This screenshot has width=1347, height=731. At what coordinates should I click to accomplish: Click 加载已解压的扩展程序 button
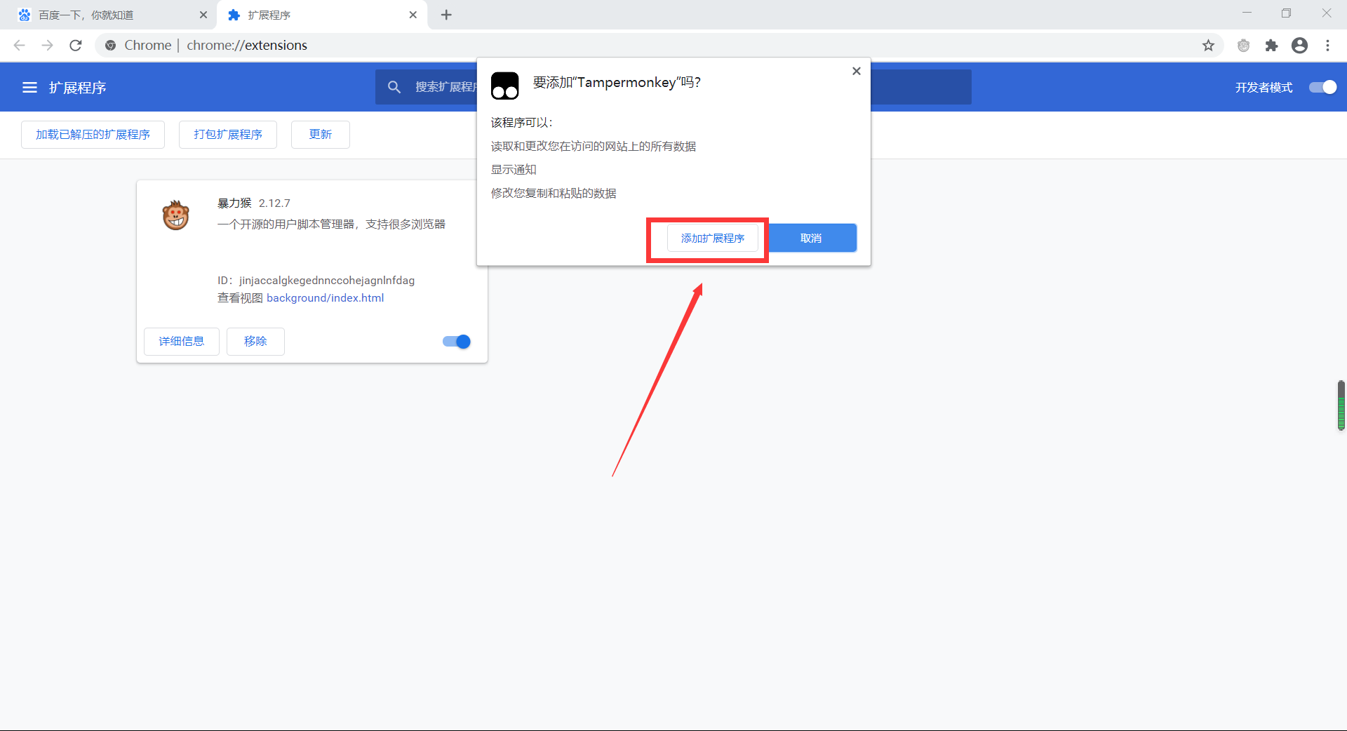(93, 135)
